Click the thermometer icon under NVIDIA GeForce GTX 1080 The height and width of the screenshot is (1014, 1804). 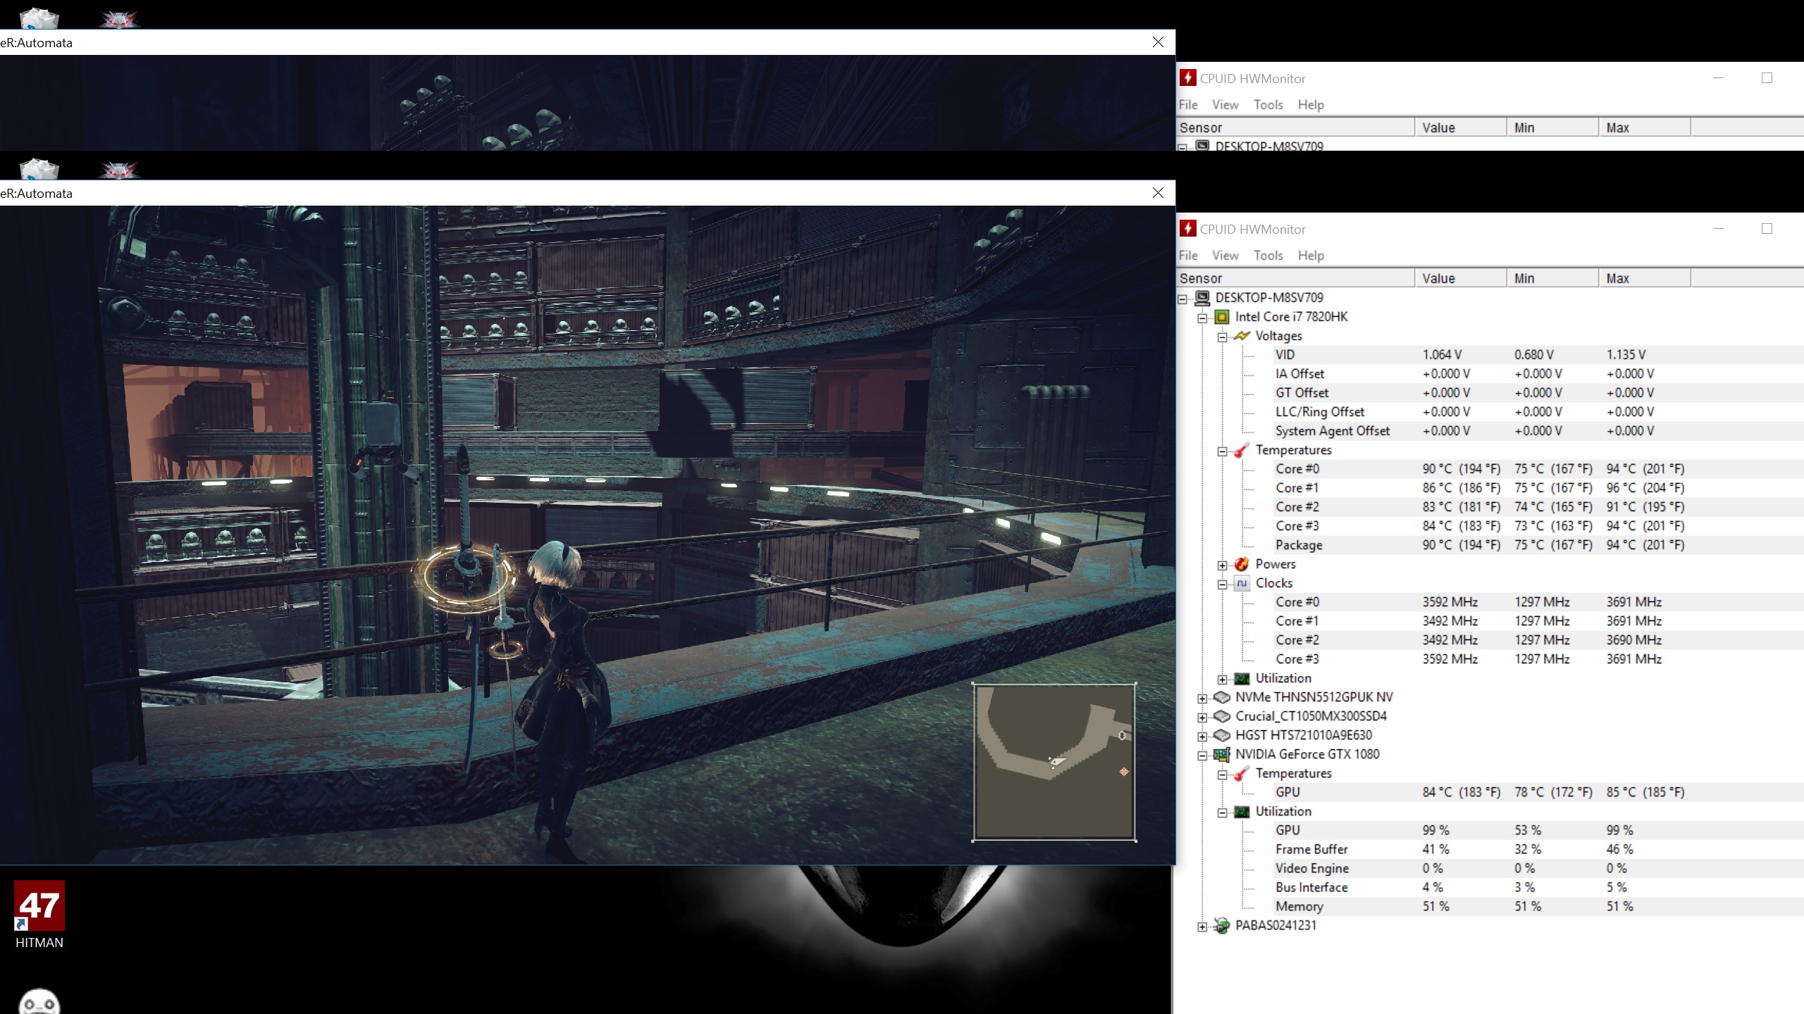(1242, 773)
